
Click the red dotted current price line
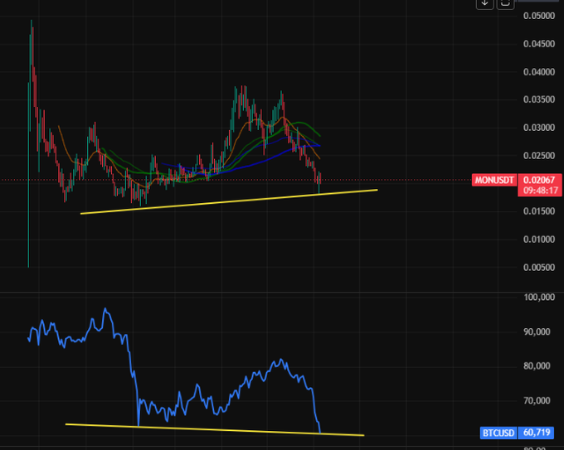point(236,180)
